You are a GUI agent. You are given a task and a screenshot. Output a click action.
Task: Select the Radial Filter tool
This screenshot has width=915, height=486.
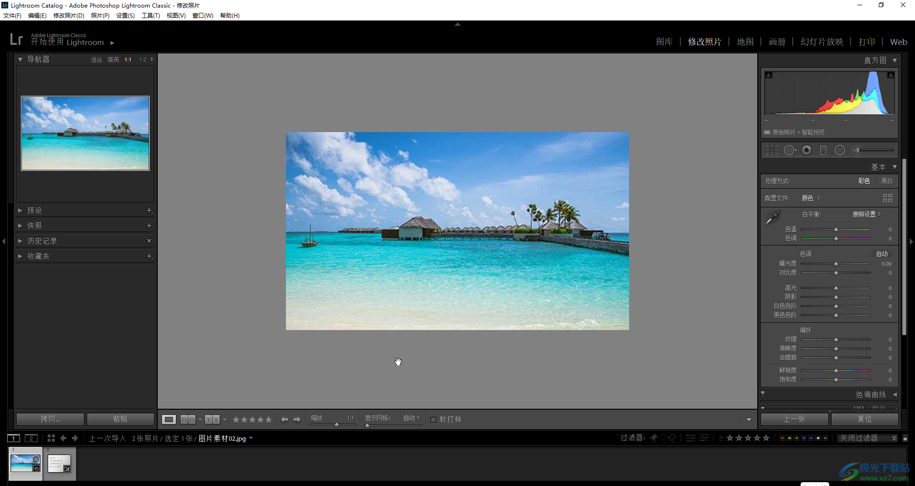pos(840,150)
